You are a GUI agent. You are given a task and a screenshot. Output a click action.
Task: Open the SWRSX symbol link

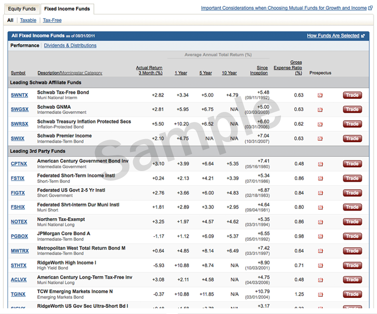coord(19,124)
